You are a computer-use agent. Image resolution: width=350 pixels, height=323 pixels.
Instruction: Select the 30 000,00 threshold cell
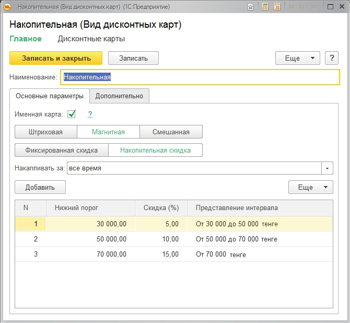pyautogui.click(x=90, y=224)
